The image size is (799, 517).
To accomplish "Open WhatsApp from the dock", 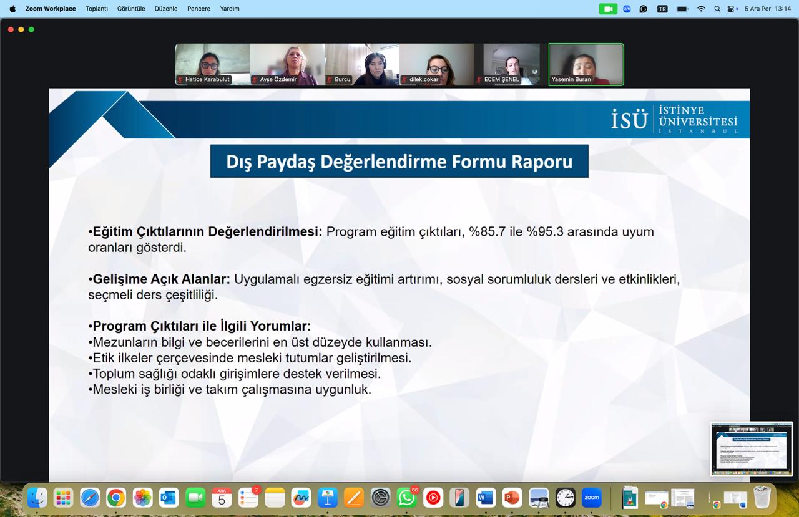I will click(x=407, y=497).
